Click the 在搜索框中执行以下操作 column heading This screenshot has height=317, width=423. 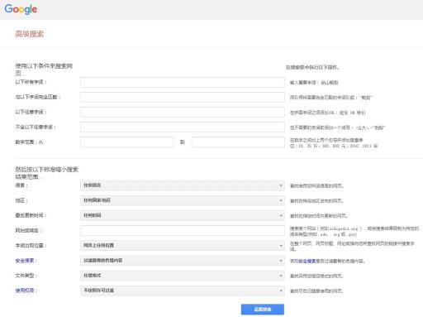[x=312, y=67]
